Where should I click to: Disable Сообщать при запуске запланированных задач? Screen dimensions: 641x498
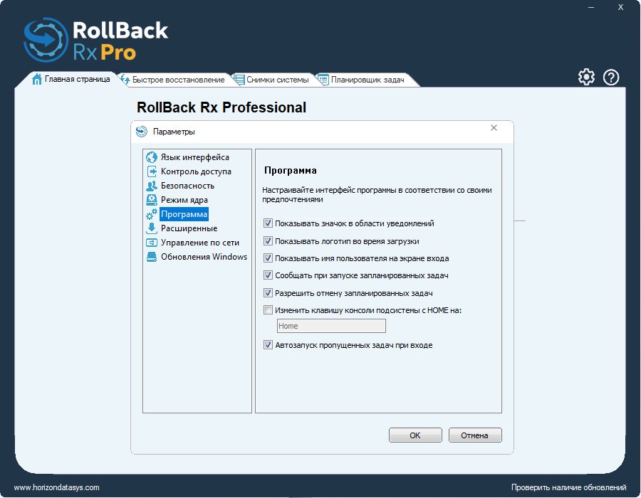(268, 275)
